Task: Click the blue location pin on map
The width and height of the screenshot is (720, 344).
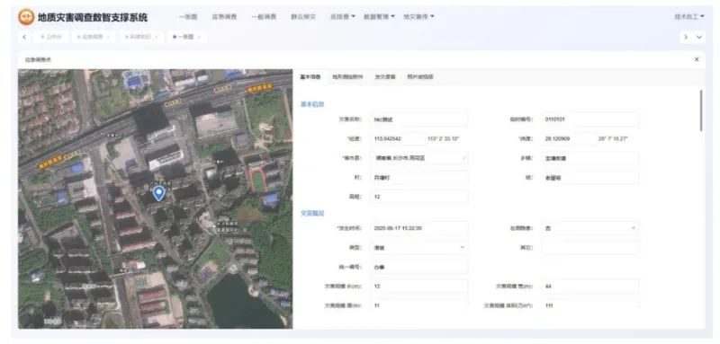Action: point(159,193)
